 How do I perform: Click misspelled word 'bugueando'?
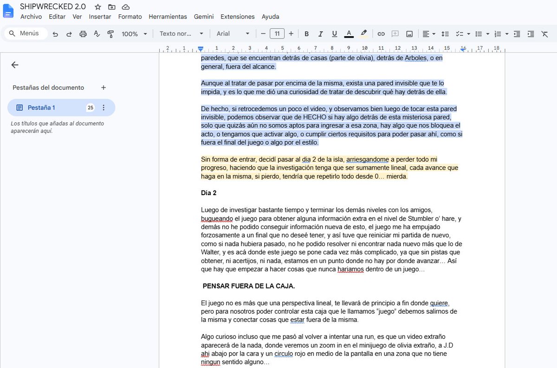(217, 218)
